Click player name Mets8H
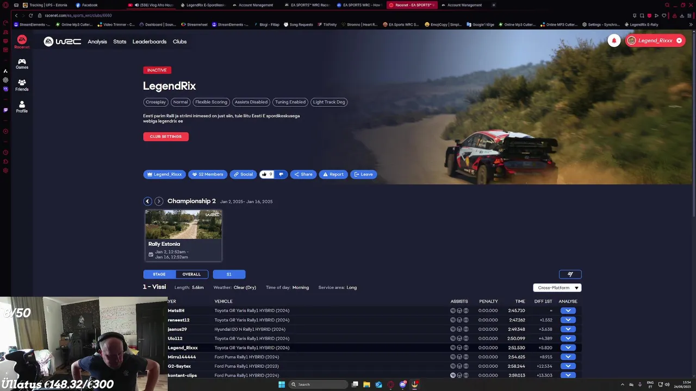The width and height of the screenshot is (696, 391). (x=176, y=311)
